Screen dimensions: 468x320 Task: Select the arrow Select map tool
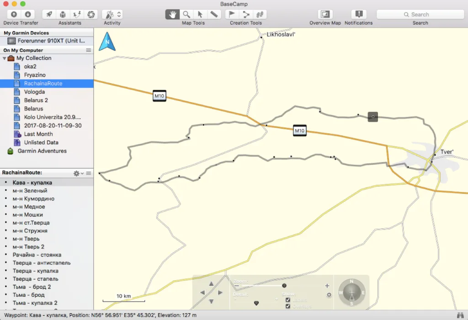click(200, 14)
